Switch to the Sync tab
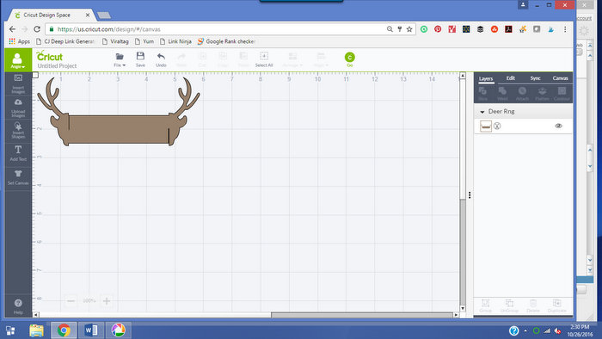This screenshot has width=602, height=339. point(535,78)
